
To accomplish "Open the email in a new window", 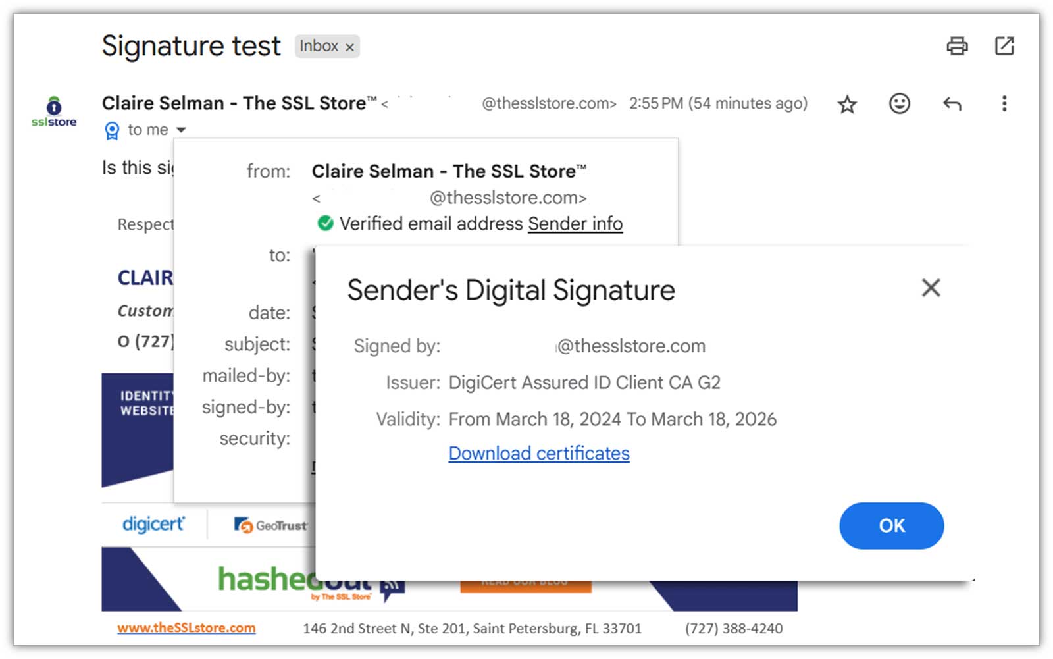I will click(x=1004, y=46).
